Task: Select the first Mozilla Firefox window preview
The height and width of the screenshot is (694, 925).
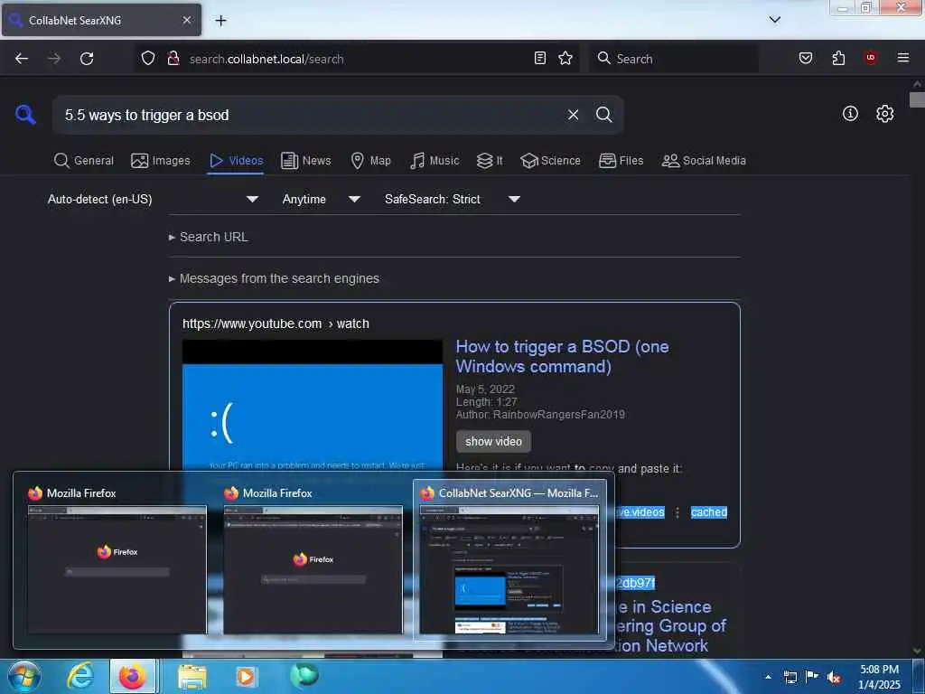Action: tap(117, 560)
